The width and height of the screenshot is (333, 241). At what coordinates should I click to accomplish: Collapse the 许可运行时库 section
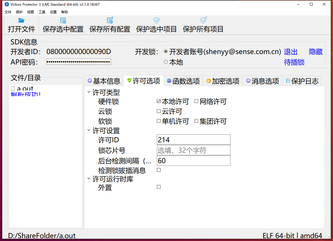89,179
